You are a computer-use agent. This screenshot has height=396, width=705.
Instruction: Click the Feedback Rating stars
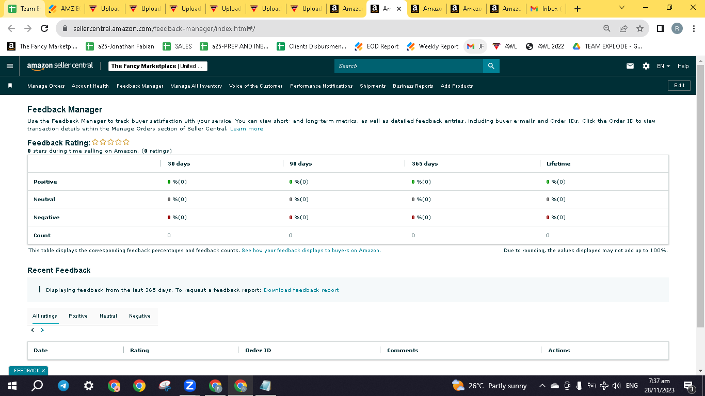pyautogui.click(x=110, y=142)
